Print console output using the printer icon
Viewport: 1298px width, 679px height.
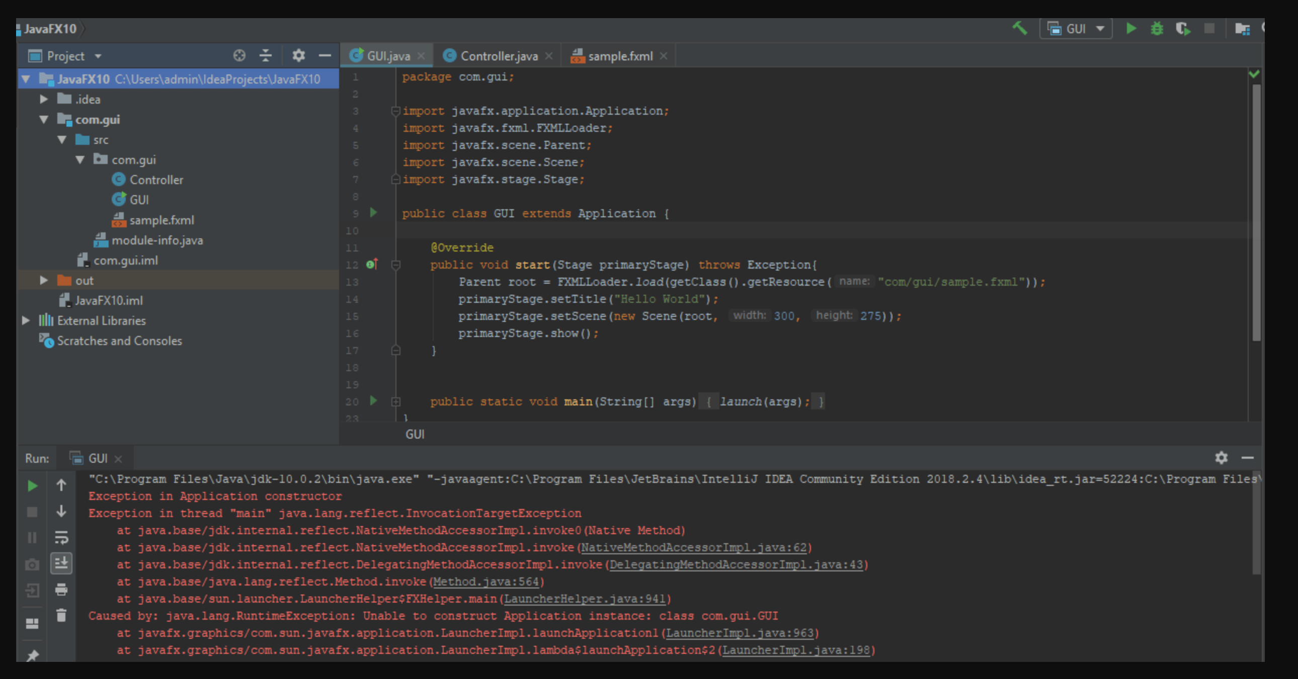point(61,590)
